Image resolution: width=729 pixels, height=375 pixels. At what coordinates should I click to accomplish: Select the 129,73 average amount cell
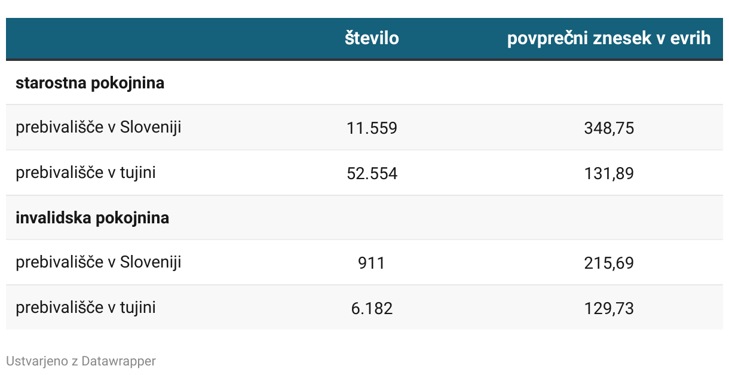(x=609, y=309)
